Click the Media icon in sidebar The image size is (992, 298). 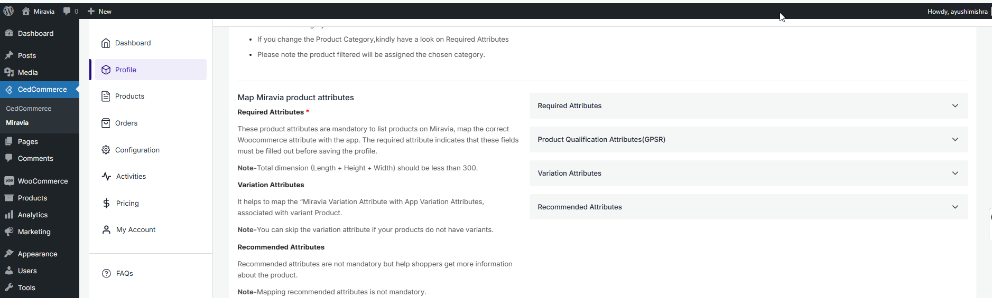9,72
